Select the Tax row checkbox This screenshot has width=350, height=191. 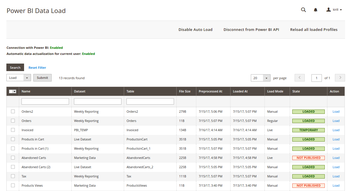[x=13, y=176]
